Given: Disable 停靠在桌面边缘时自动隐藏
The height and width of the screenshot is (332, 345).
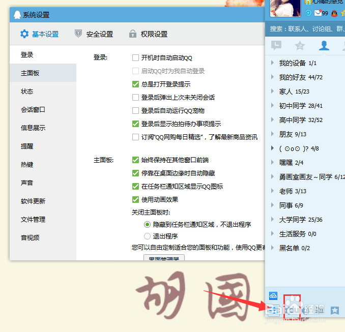Looking at the screenshot, I should (x=135, y=173).
